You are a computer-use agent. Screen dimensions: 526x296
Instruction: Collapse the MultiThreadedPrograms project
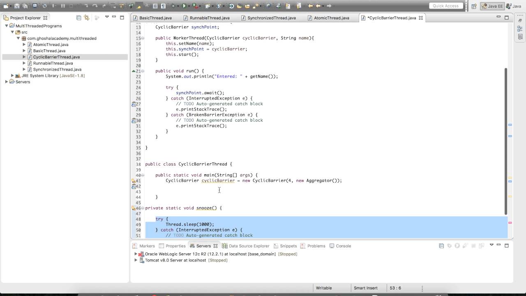click(x=7, y=26)
